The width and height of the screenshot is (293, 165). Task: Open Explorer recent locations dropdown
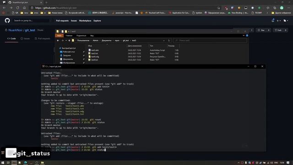[66, 40]
